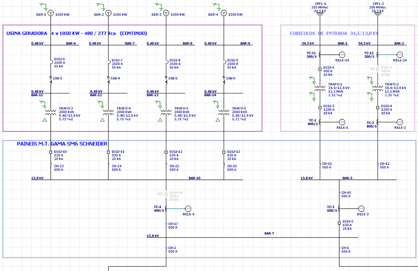Click the RELE-2 relay circle
418x271 pixels.
400,122
